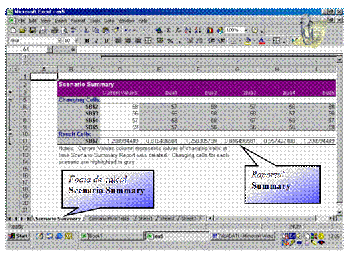Select cell A1 in the worksheet
350x256 pixels.
click(44, 77)
